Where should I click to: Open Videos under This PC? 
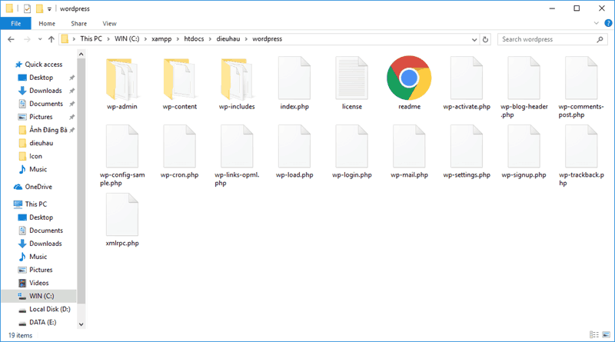click(39, 283)
